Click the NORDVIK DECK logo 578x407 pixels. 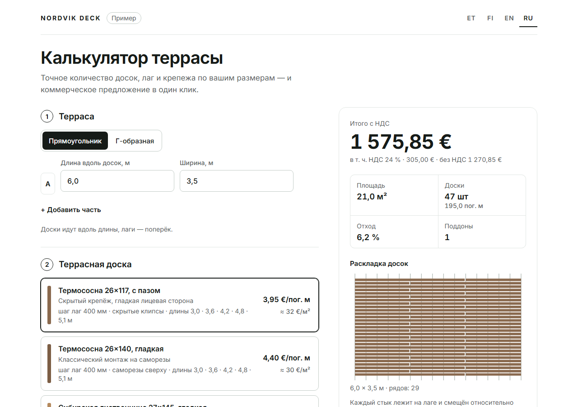[70, 19]
